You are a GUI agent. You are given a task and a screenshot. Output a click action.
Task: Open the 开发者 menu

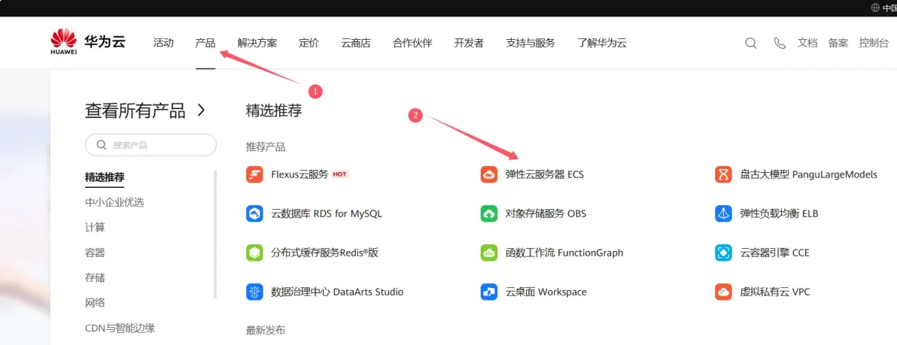click(x=469, y=43)
